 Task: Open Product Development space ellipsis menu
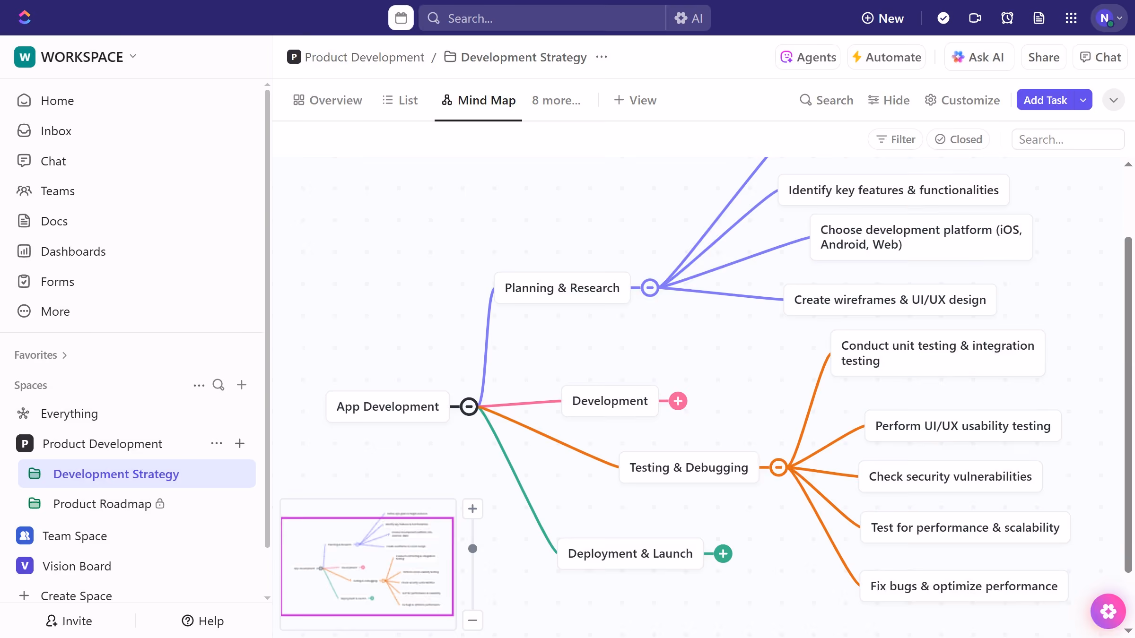click(217, 443)
